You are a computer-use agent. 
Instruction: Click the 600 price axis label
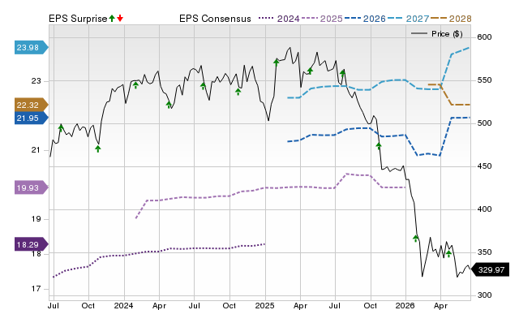[x=484, y=37]
